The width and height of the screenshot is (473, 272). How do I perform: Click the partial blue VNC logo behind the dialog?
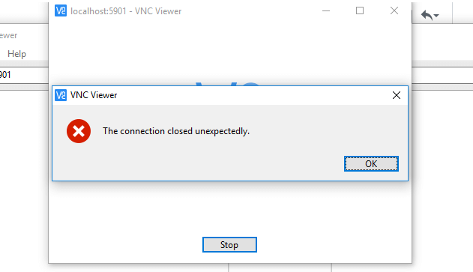[x=228, y=83]
